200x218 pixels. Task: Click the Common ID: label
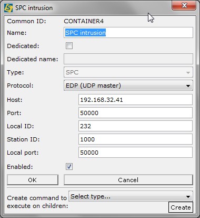coord(26,21)
